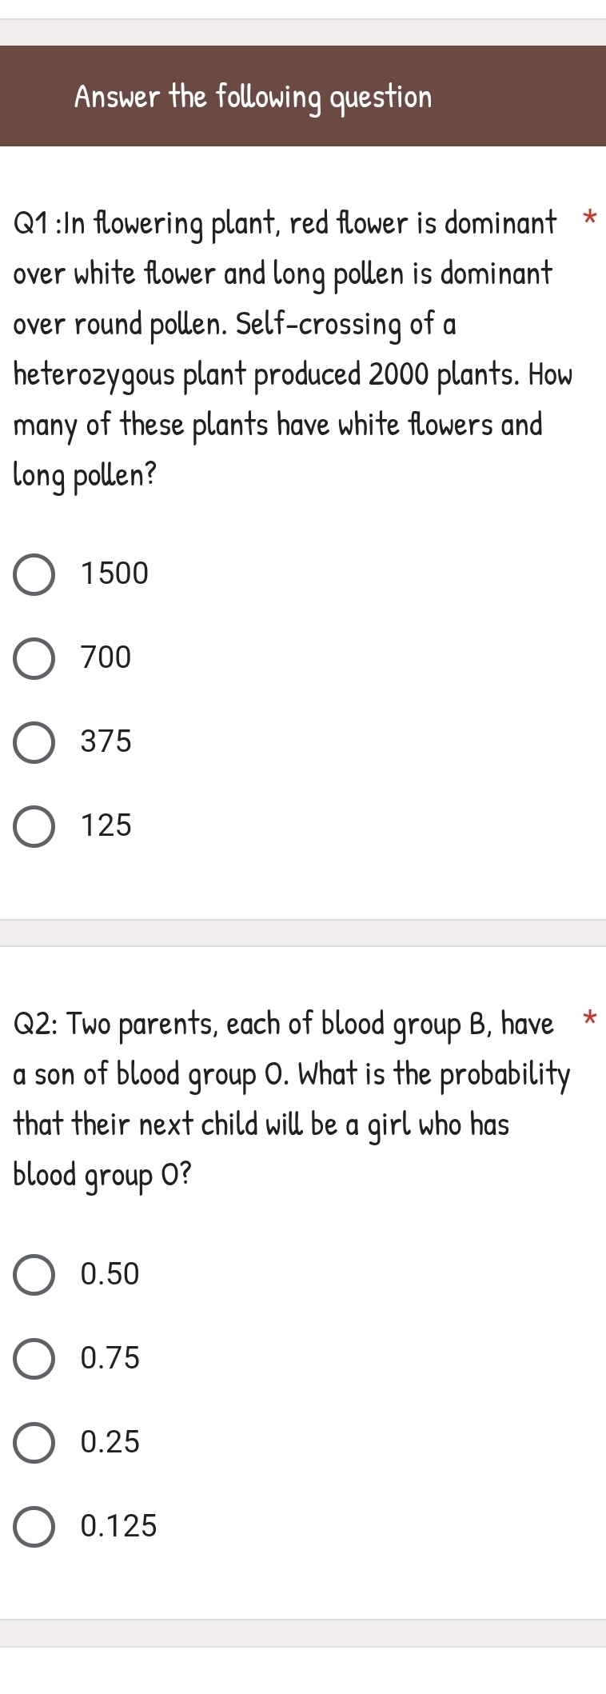Click the 0.125 option label text
Image resolution: width=606 pixels, height=1694 pixels.
click(117, 1526)
